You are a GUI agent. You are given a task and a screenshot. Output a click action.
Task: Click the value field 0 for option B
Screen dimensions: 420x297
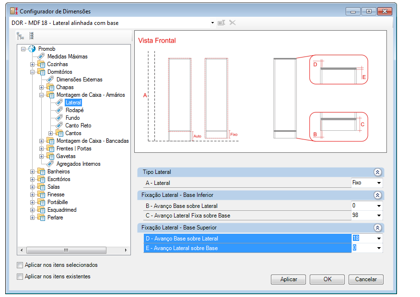pos(363,206)
